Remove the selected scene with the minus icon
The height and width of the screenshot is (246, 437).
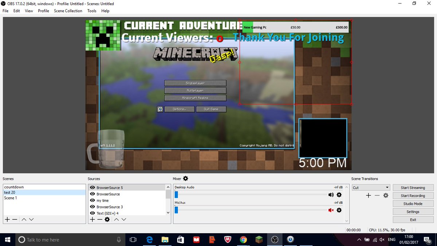pyautogui.click(x=15, y=219)
